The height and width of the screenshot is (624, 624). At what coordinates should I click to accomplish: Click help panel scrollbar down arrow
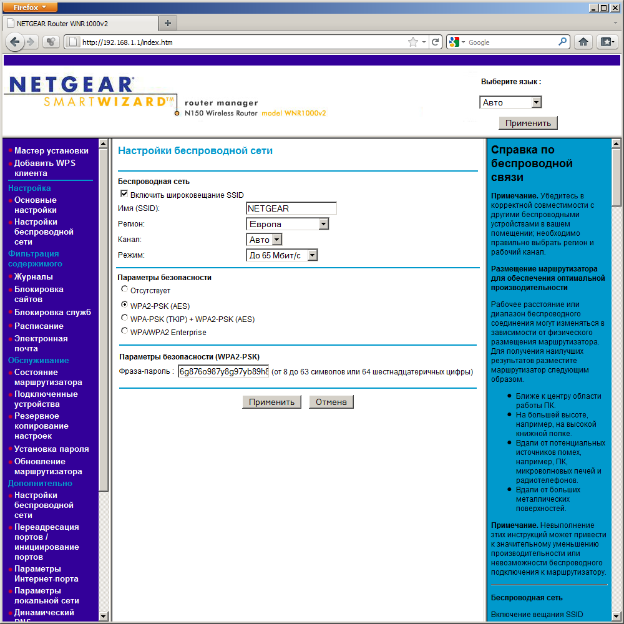[x=616, y=617]
